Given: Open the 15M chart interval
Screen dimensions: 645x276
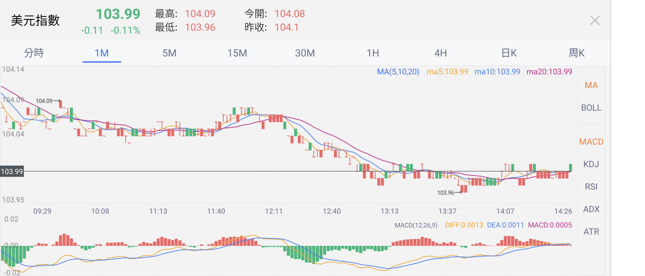Looking at the screenshot, I should pyautogui.click(x=237, y=53).
